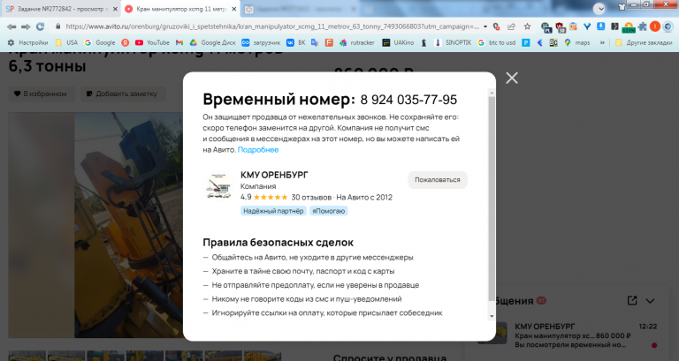
Task: Open the browser extensions puzzle icon
Action: tap(643, 26)
